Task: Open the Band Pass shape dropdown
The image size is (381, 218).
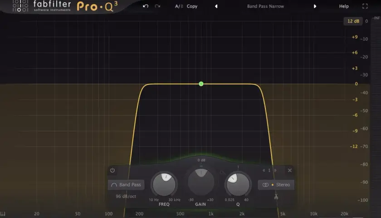Action: pyautogui.click(x=126, y=185)
